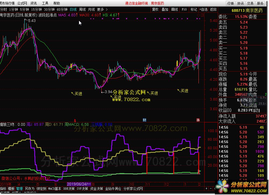
Task: Click the 5.43 high price label on the chart
Action: [32, 21]
